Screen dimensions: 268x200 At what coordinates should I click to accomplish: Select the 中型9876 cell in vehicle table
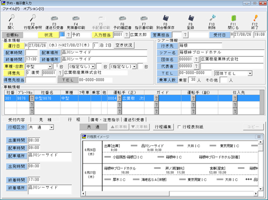[x=47, y=98]
